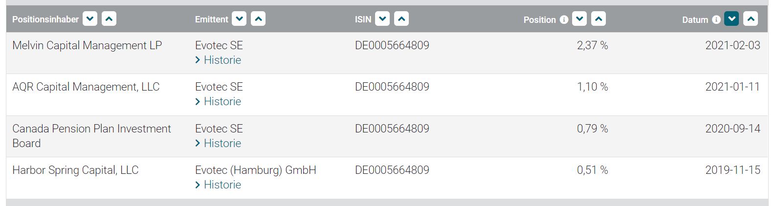Sort Emittent column descending

coord(239,19)
